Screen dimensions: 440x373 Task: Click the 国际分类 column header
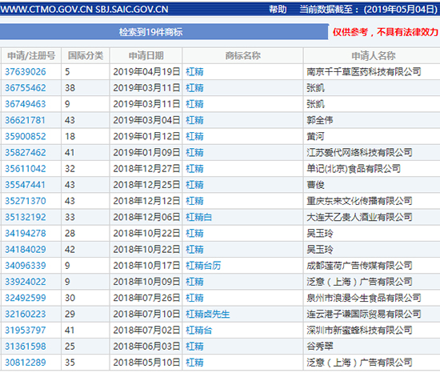(86, 55)
